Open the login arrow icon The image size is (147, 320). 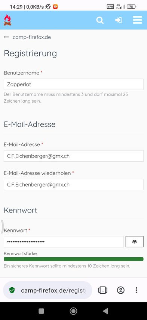coord(119,20)
